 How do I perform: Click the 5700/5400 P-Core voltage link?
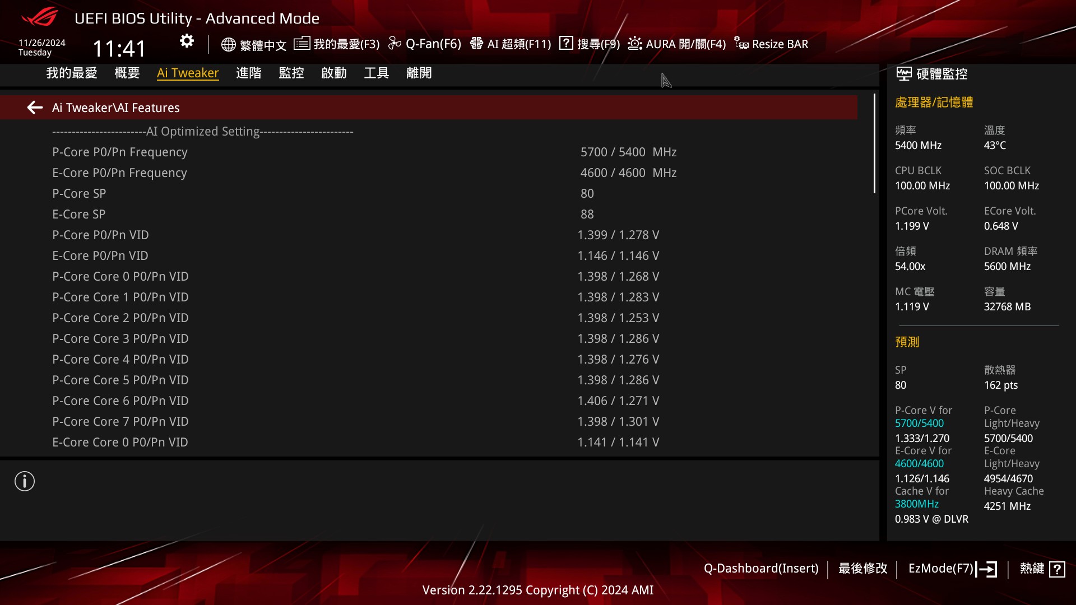(919, 423)
